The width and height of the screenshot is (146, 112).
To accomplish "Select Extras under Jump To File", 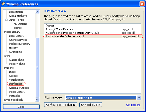I will click(x=18, y=28).
